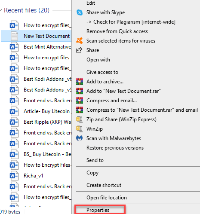Image resolution: width=200 pixels, height=214 pixels.
Task: Expand the Give access to submenu
Action: pos(102,72)
